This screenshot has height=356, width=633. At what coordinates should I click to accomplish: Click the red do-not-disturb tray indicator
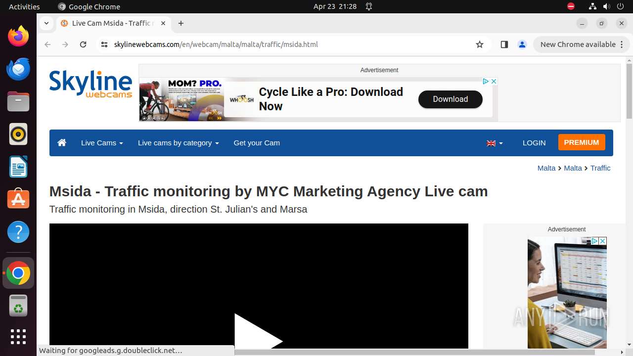pos(571,6)
